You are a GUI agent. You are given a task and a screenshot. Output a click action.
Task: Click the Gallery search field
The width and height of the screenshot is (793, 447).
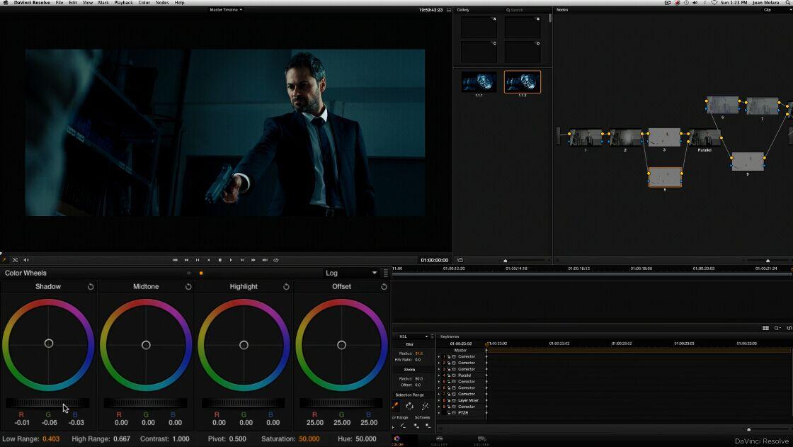tap(526, 10)
